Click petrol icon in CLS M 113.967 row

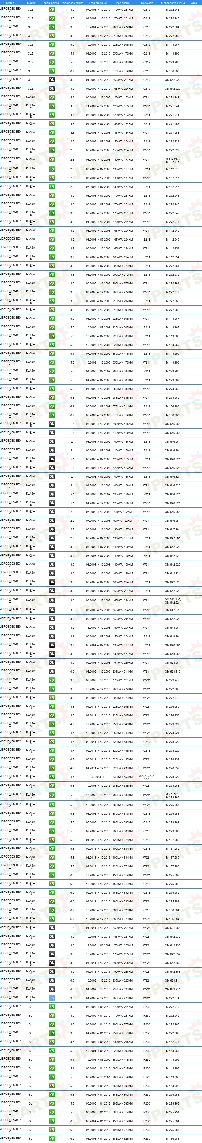tap(52, 45)
